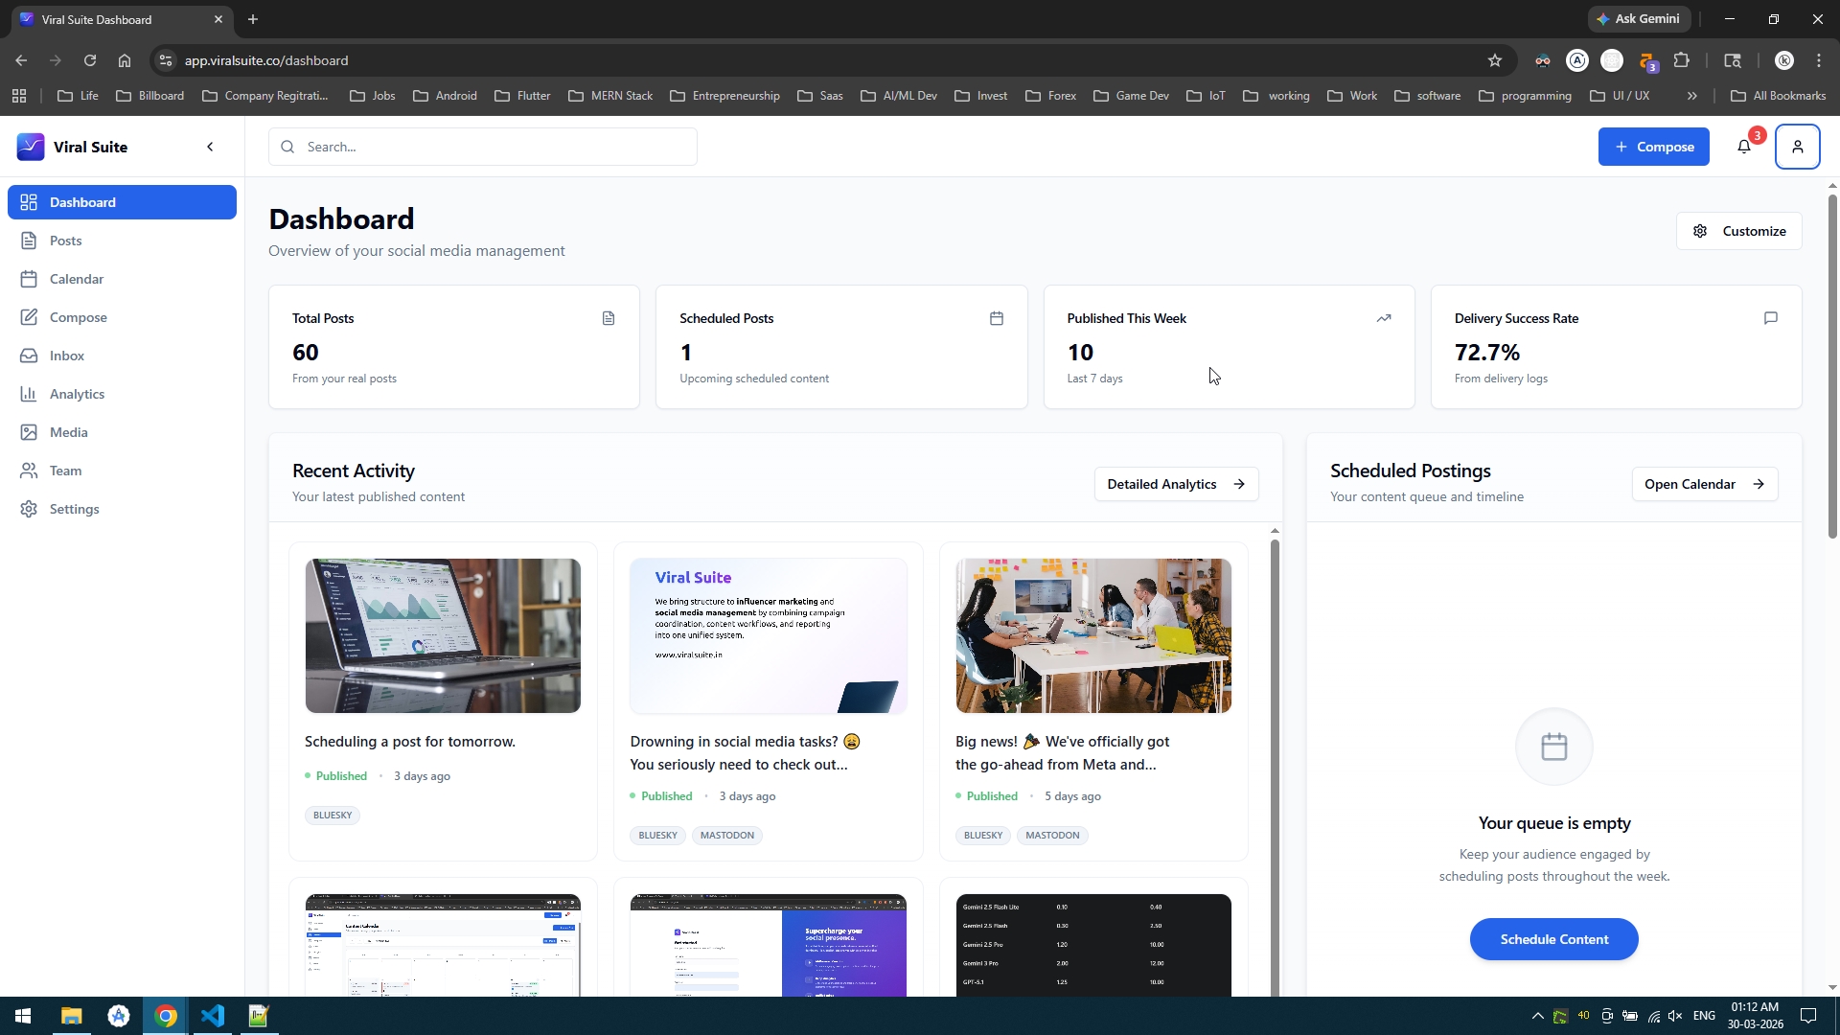Open Inbox from the sidebar
Image resolution: width=1840 pixels, height=1035 pixels.
[x=67, y=356]
